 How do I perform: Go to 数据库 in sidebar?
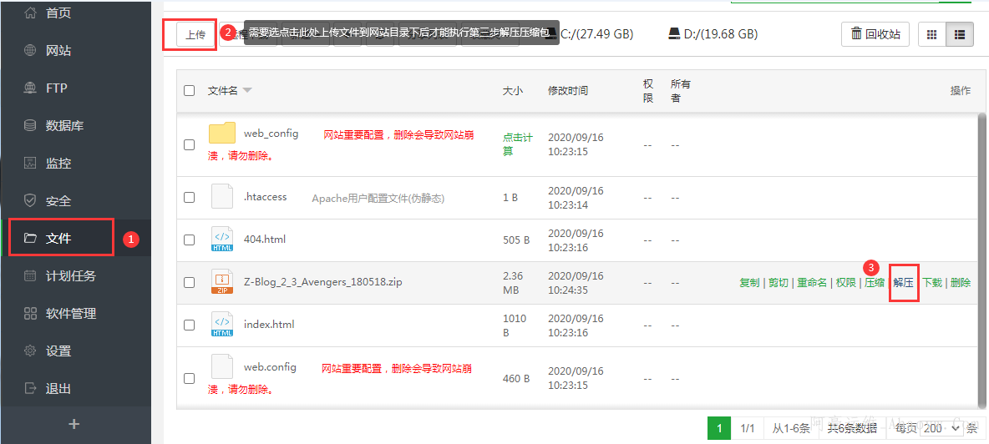pos(63,125)
